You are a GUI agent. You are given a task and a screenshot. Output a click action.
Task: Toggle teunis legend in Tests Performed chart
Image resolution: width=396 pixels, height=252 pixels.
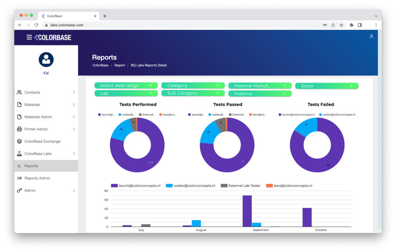click(x=107, y=115)
